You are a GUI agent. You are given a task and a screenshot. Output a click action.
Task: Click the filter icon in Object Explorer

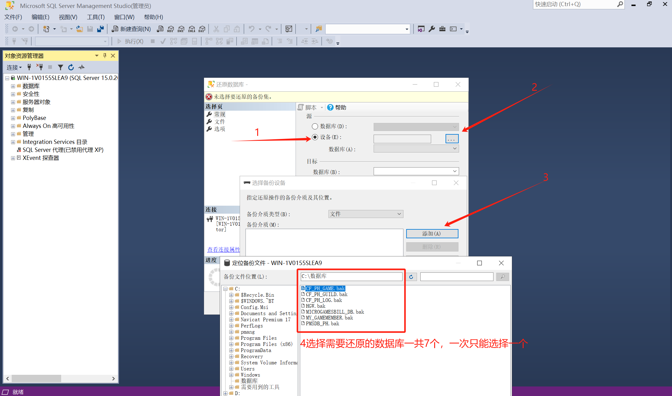pos(61,67)
